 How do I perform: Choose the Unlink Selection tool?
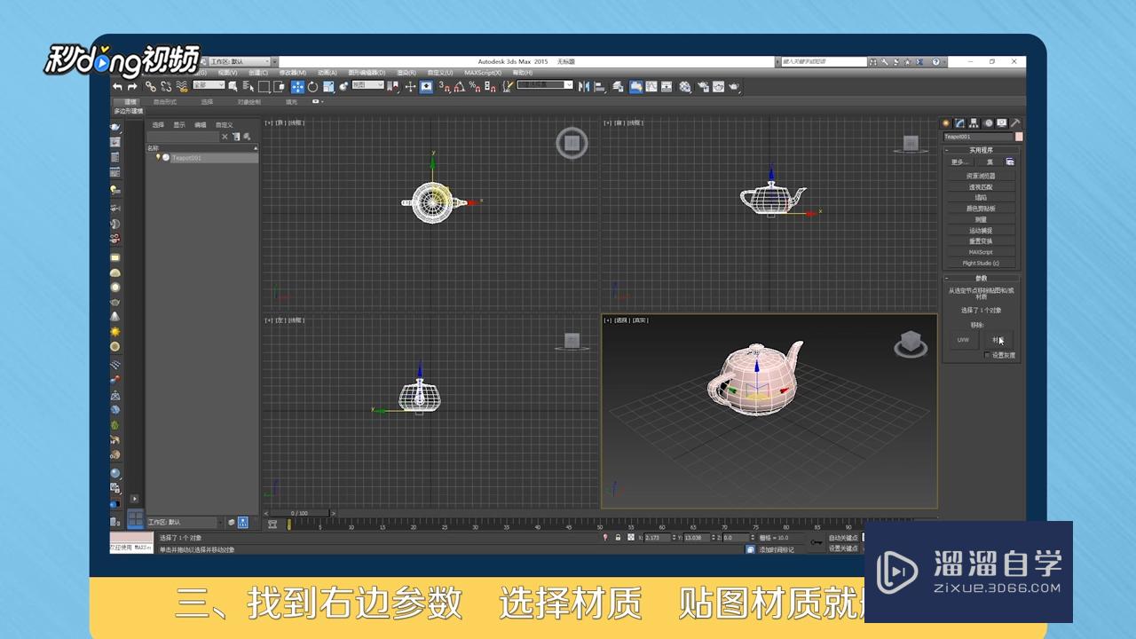point(166,86)
